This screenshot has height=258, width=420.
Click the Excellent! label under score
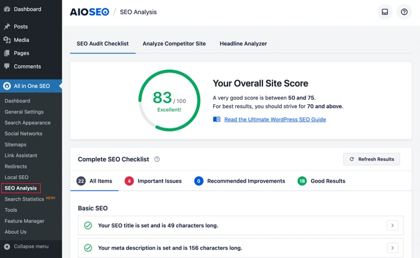click(x=169, y=110)
